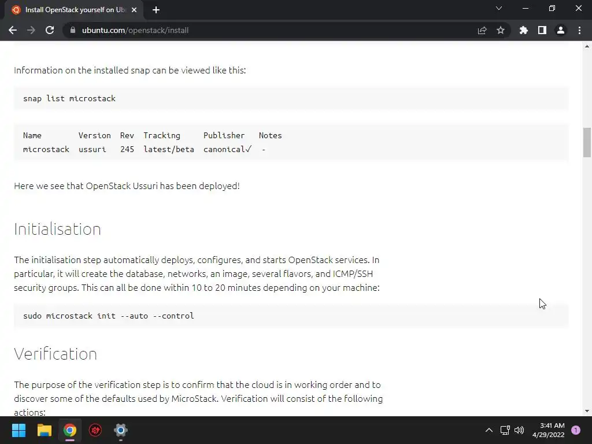Click the Initialisation heading
The height and width of the screenshot is (444, 592).
pyautogui.click(x=57, y=229)
